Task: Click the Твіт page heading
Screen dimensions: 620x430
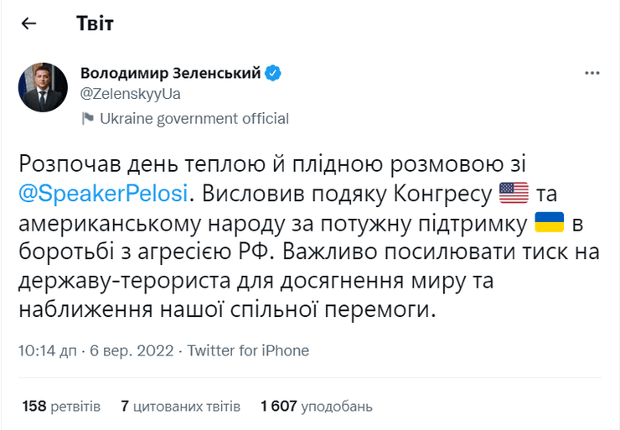Action: coord(95,23)
